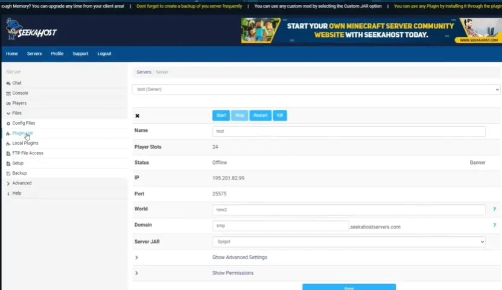
Task: Open the Support menu item
Action: click(x=80, y=54)
